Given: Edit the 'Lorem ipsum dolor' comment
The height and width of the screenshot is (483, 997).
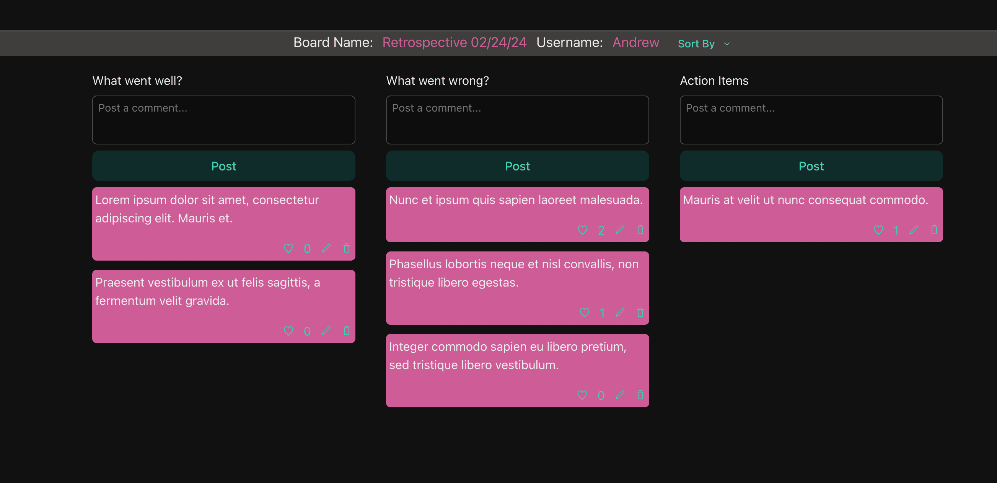Looking at the screenshot, I should (x=326, y=248).
